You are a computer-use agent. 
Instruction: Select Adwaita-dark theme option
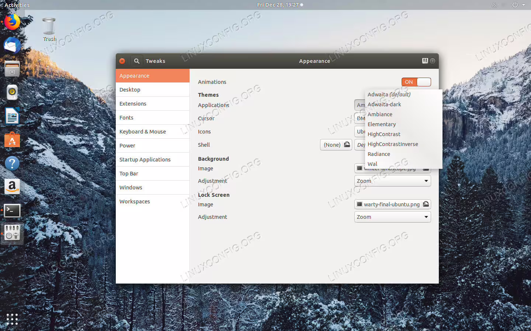pyautogui.click(x=403, y=104)
